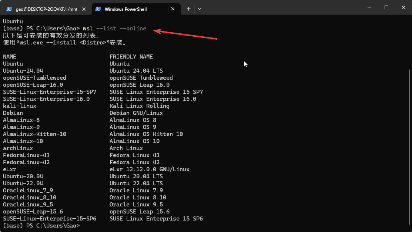Click the OracleLinux_9_5 entry
The image size is (412, 232).
28,205
